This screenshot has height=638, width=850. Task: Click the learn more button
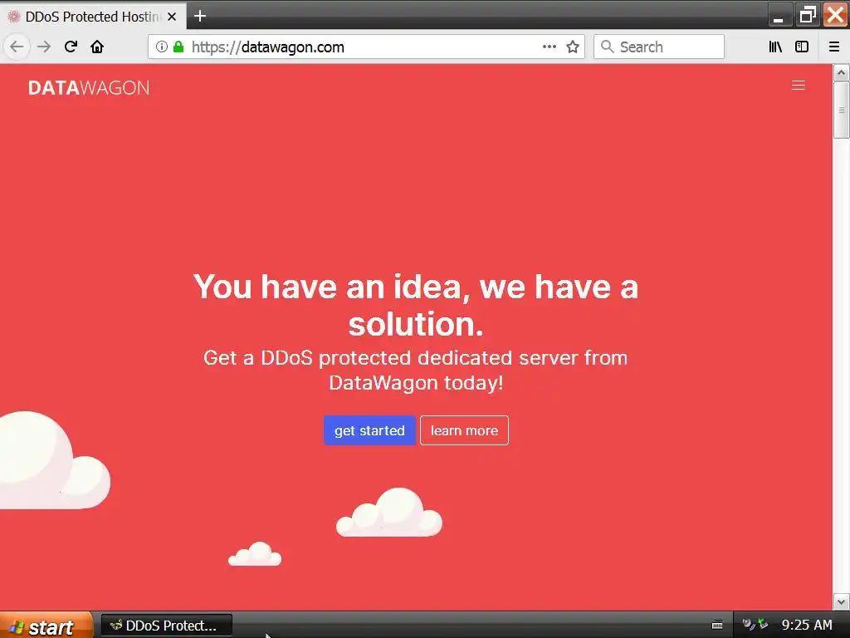point(464,430)
